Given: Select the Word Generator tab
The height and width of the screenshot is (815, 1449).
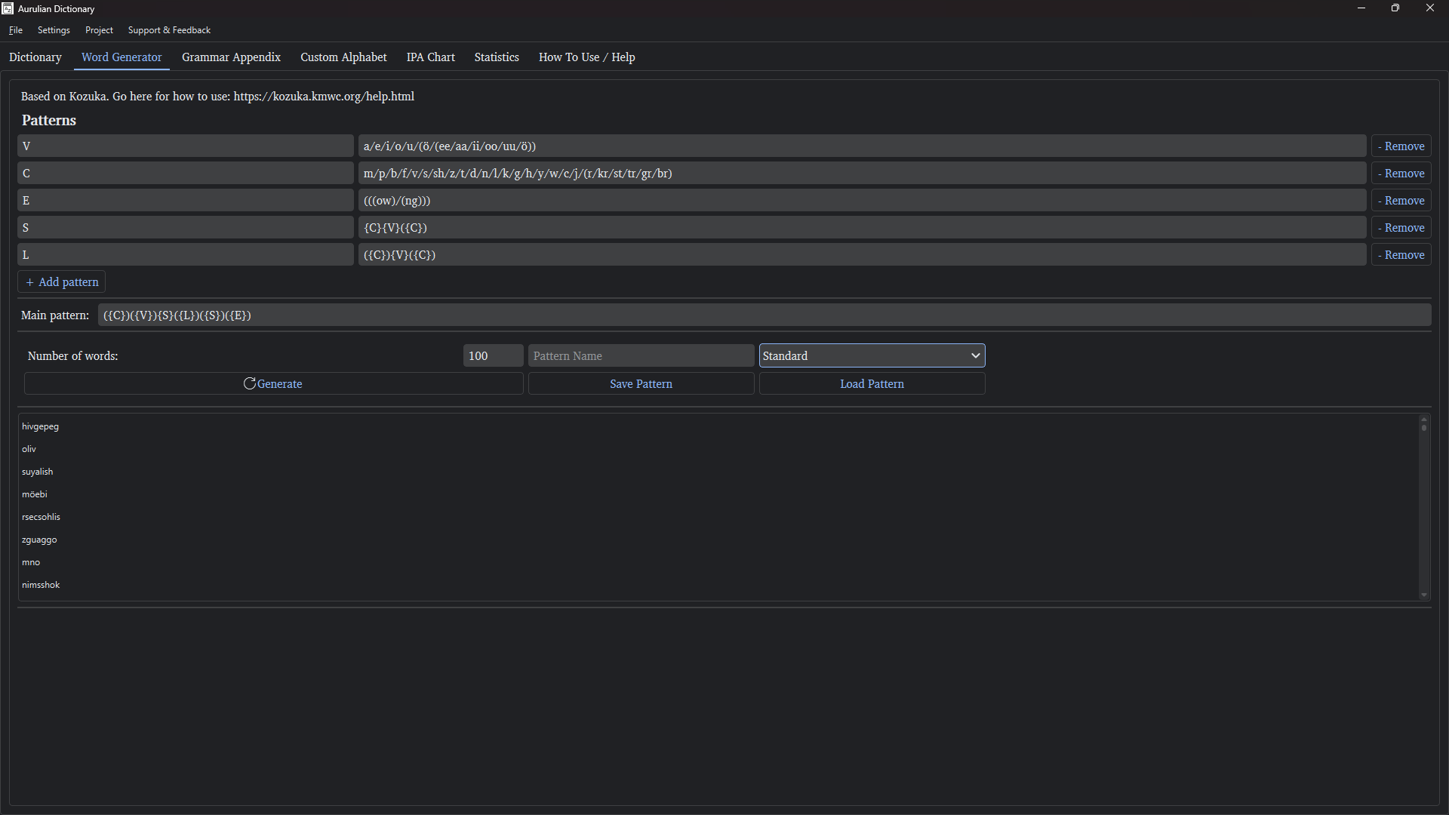Looking at the screenshot, I should (x=122, y=57).
